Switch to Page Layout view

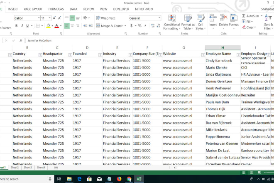[x=252, y=173]
